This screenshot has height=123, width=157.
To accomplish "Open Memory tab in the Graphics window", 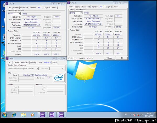I will [x=33, y=62].
